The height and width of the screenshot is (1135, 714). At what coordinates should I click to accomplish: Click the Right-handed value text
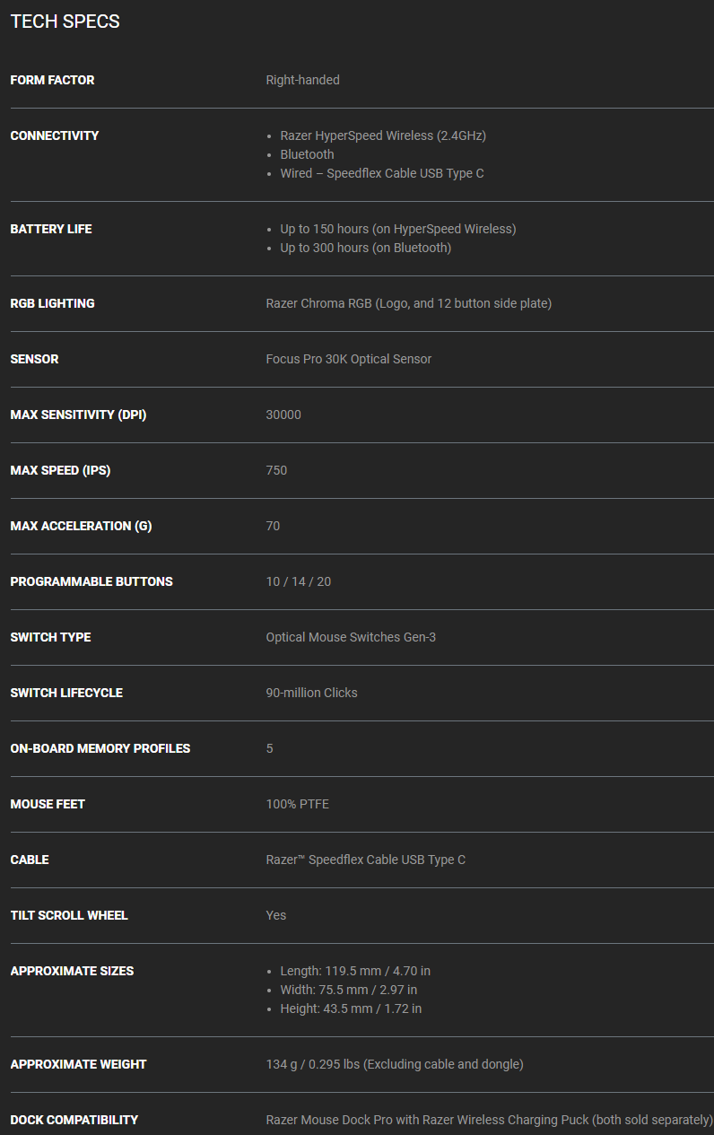[302, 80]
